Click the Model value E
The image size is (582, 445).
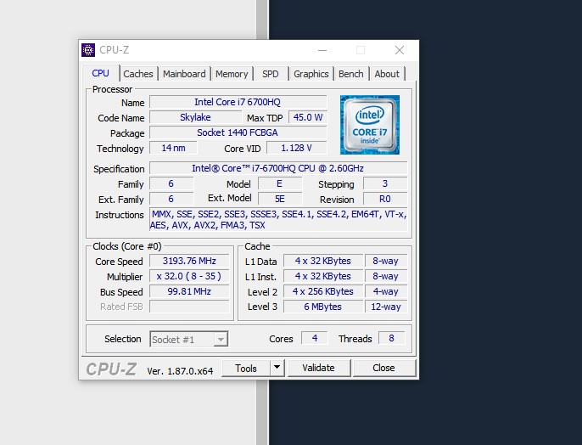pyautogui.click(x=280, y=183)
